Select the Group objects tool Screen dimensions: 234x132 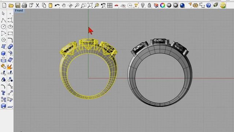pos(3,80)
